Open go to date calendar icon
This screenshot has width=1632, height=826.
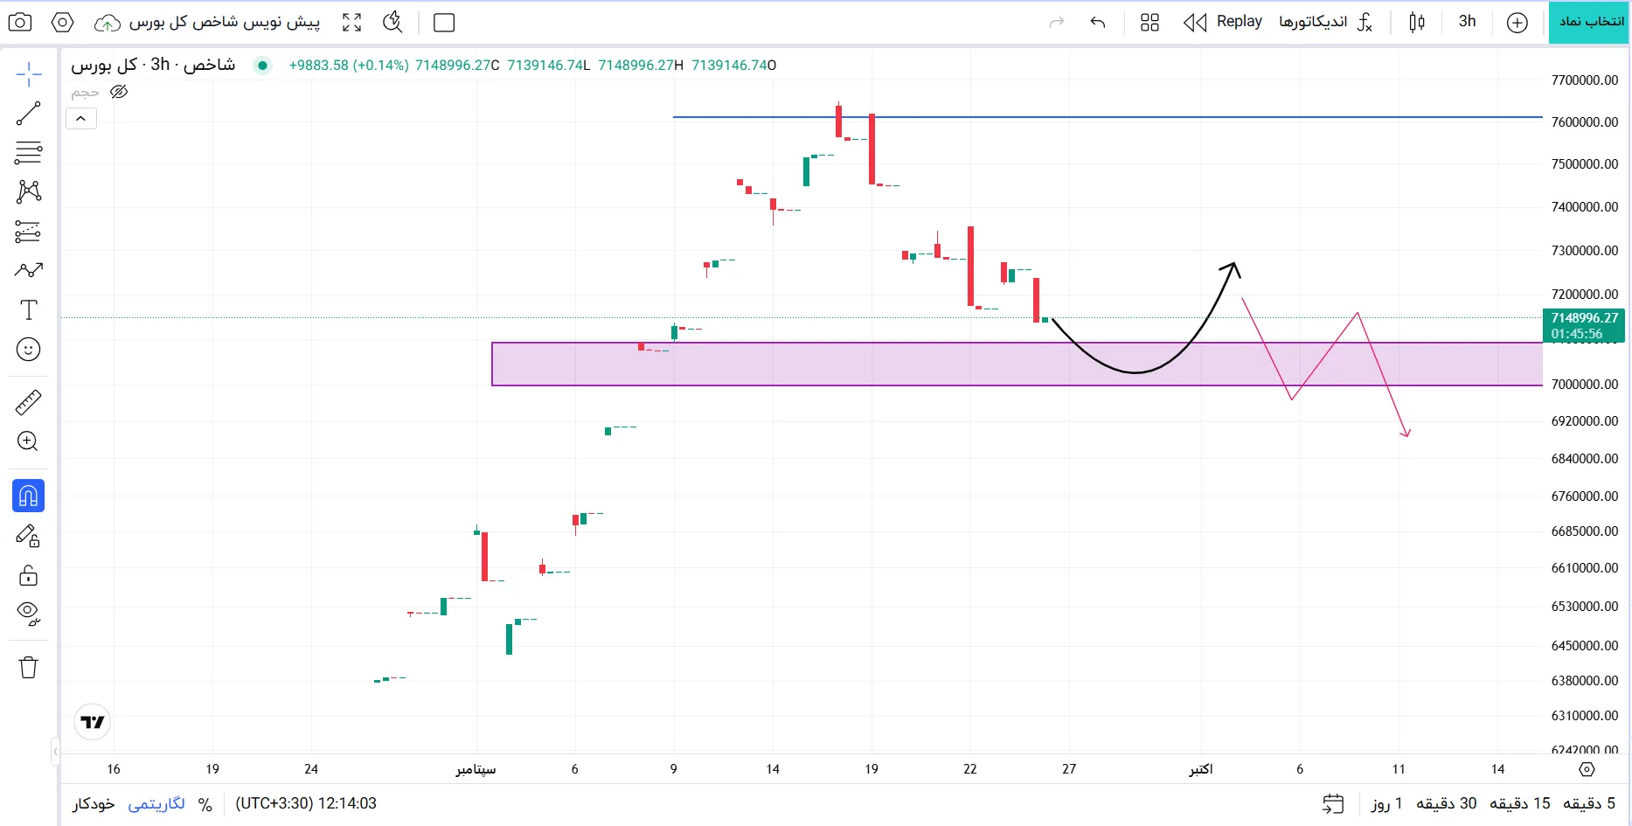pos(1333,804)
